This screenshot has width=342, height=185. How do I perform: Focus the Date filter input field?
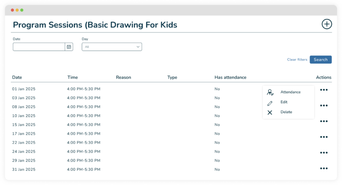39,47
